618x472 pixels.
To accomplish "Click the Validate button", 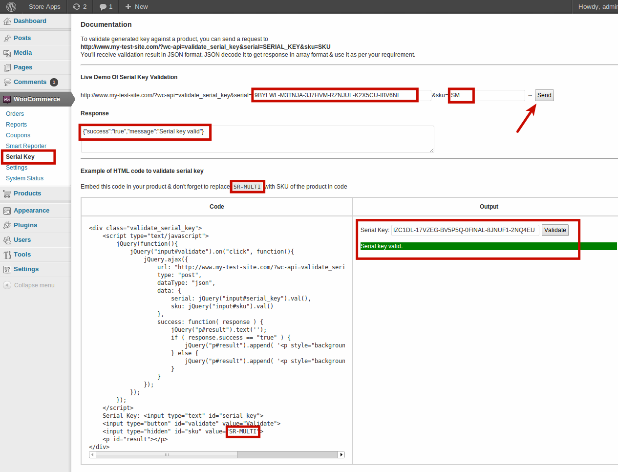I will click(x=555, y=230).
